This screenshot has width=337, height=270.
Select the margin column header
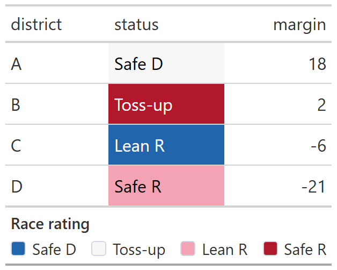299,25
